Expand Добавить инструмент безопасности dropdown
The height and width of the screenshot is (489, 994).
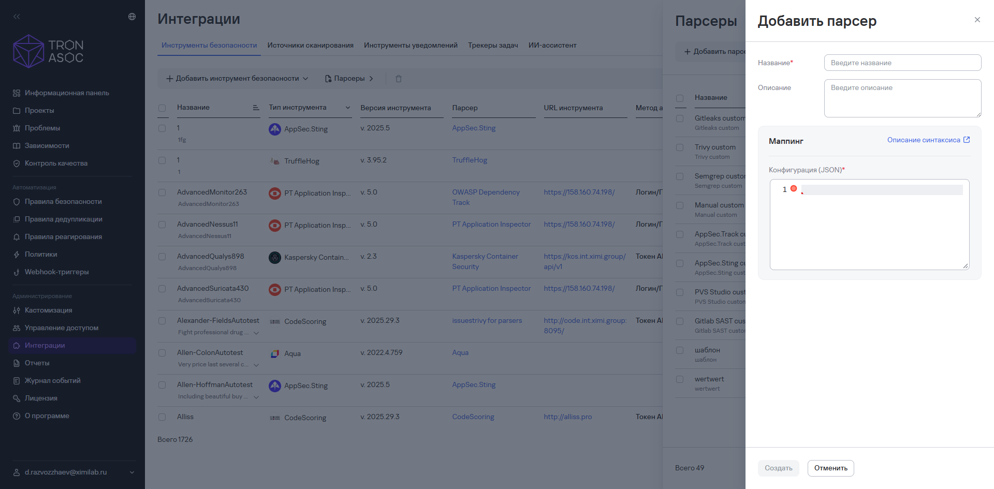click(x=237, y=79)
